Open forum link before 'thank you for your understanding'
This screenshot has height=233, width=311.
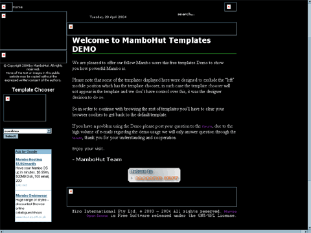click(77, 138)
